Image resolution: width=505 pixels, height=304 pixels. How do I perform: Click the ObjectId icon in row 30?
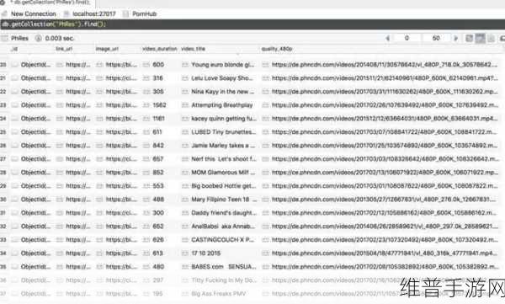click(x=14, y=200)
